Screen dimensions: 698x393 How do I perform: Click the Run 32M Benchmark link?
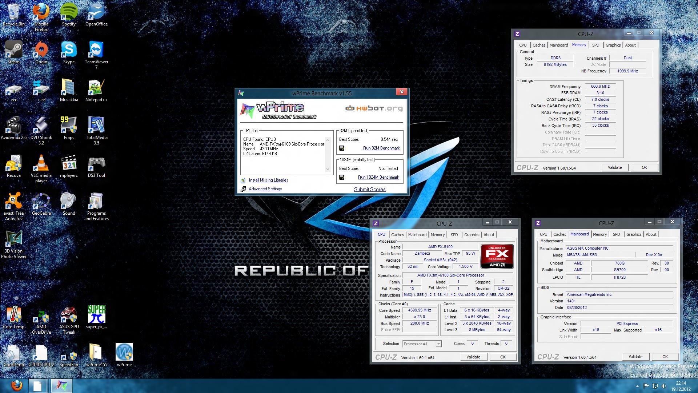tap(381, 148)
